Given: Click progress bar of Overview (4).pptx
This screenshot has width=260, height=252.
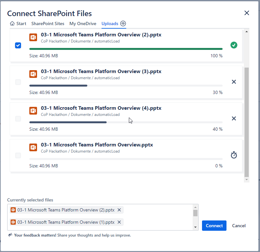Looking at the screenshot, I should pos(126,122).
